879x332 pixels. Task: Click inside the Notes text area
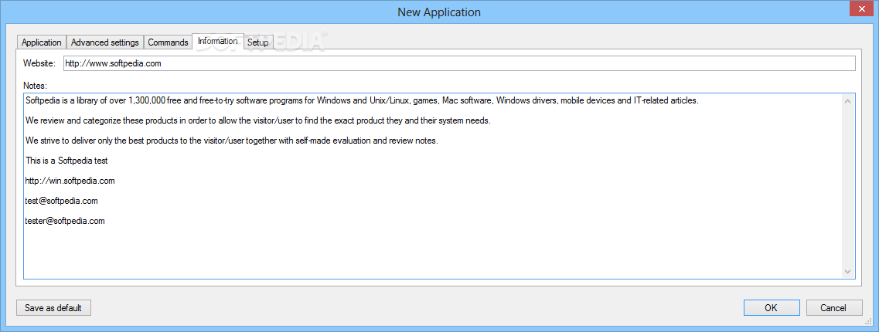click(x=439, y=186)
